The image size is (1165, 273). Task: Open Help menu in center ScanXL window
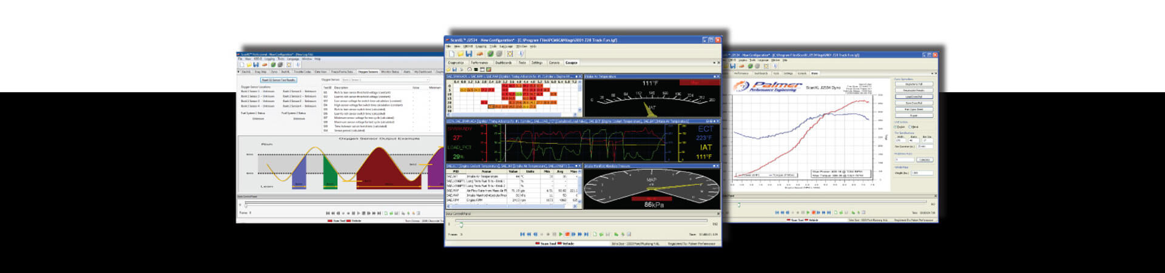533,46
